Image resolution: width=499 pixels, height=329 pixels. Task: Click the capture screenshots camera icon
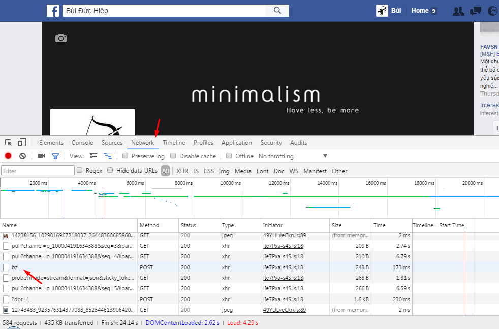tap(41, 156)
